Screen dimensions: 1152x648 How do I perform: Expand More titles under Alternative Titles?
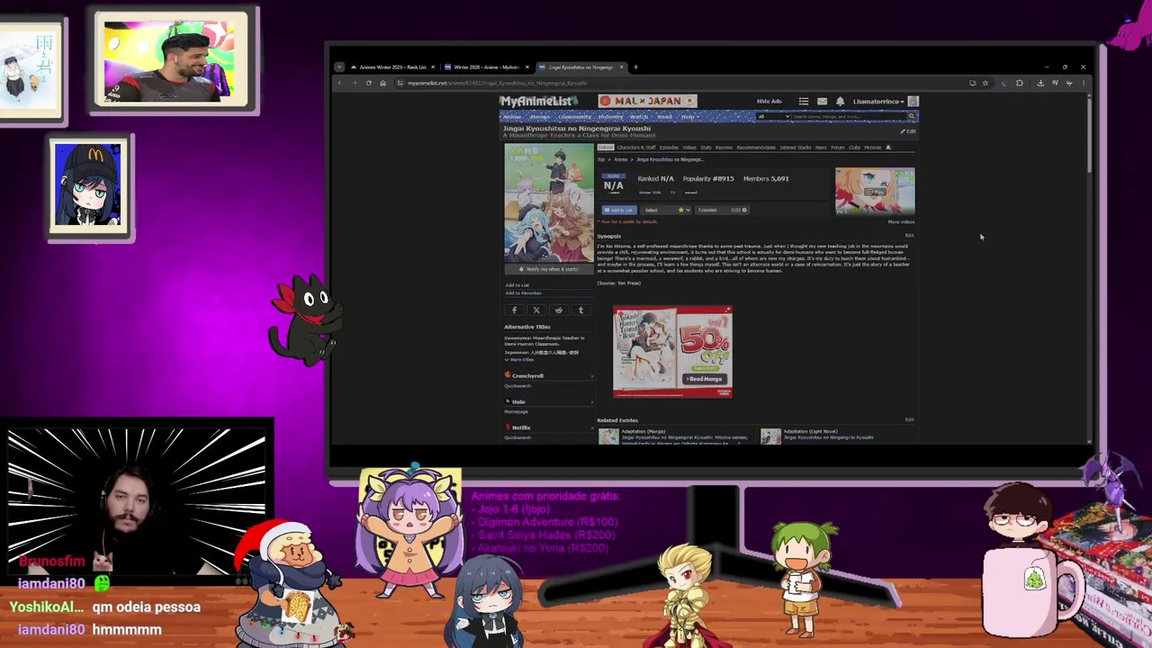click(519, 359)
